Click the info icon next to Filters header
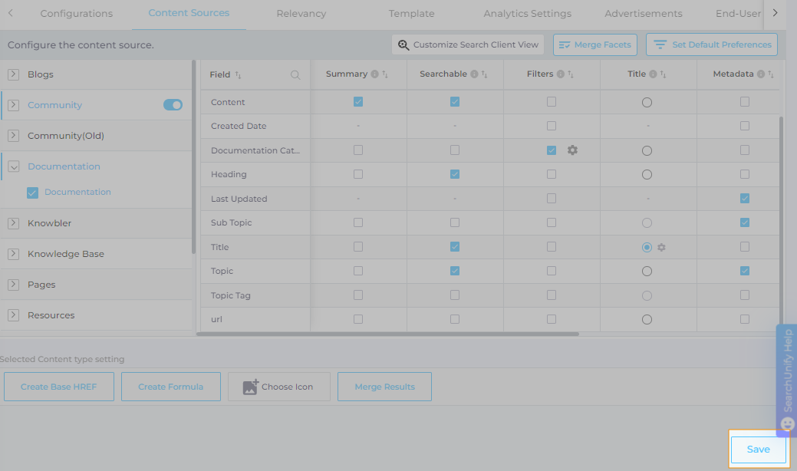Screen dimensions: 797x471 click(560, 74)
